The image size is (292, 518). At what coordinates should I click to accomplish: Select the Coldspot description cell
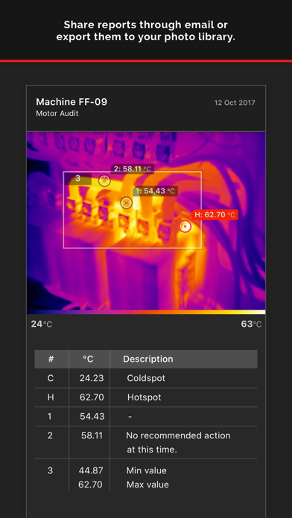[x=146, y=378]
